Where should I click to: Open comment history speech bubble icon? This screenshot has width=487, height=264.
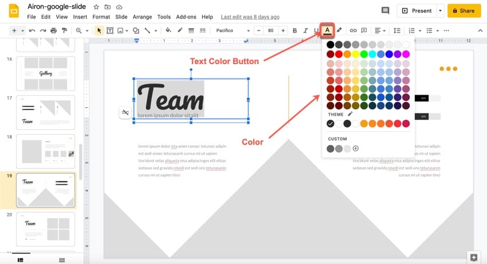tap(385, 11)
